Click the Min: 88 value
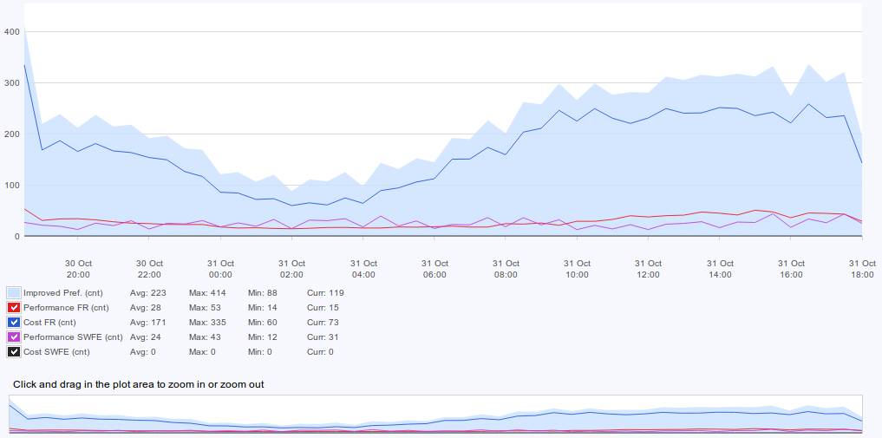This screenshot has width=882, height=438. pyautogui.click(x=262, y=293)
